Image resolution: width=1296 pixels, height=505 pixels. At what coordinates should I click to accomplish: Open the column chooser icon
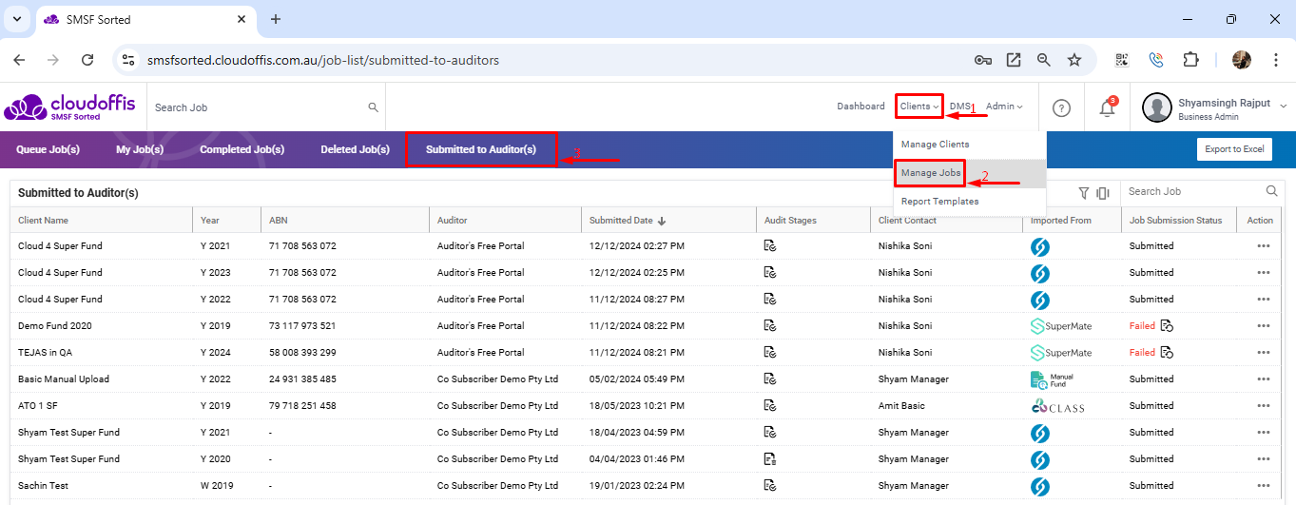[x=1103, y=192]
